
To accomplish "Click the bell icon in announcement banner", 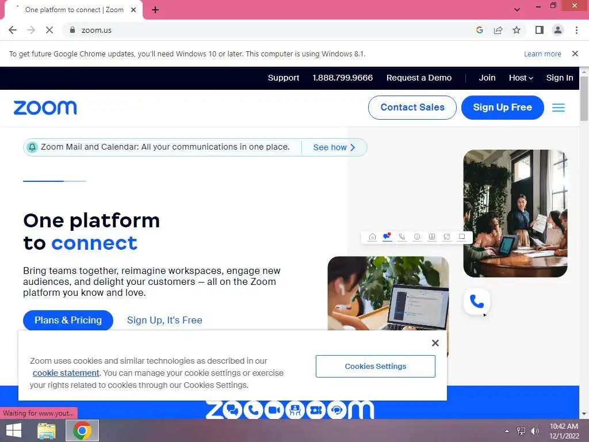I will [32, 147].
